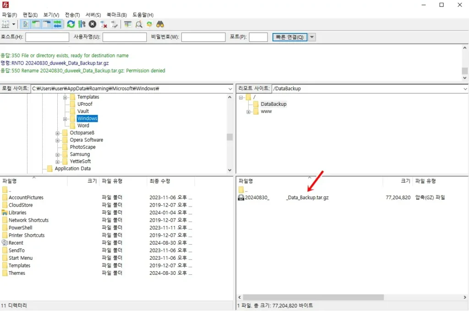Screen dimensions: 469x311
Task: Collapse the remote root folder node
Action: [x=241, y=97]
